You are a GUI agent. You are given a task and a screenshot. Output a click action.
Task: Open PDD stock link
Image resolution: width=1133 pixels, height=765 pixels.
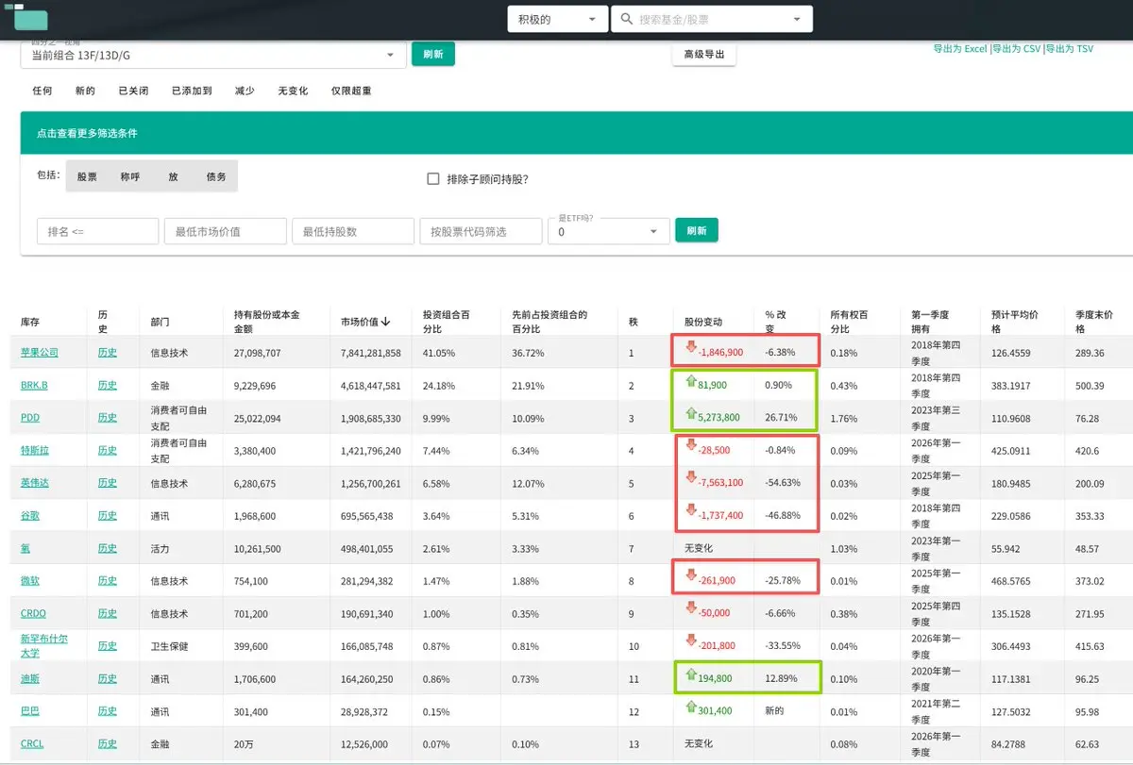pos(30,417)
